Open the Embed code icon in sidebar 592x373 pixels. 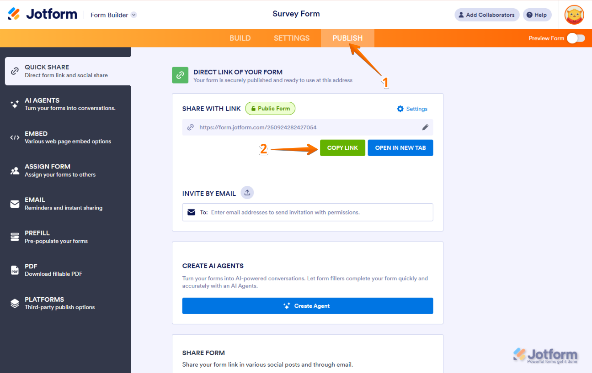(x=15, y=137)
